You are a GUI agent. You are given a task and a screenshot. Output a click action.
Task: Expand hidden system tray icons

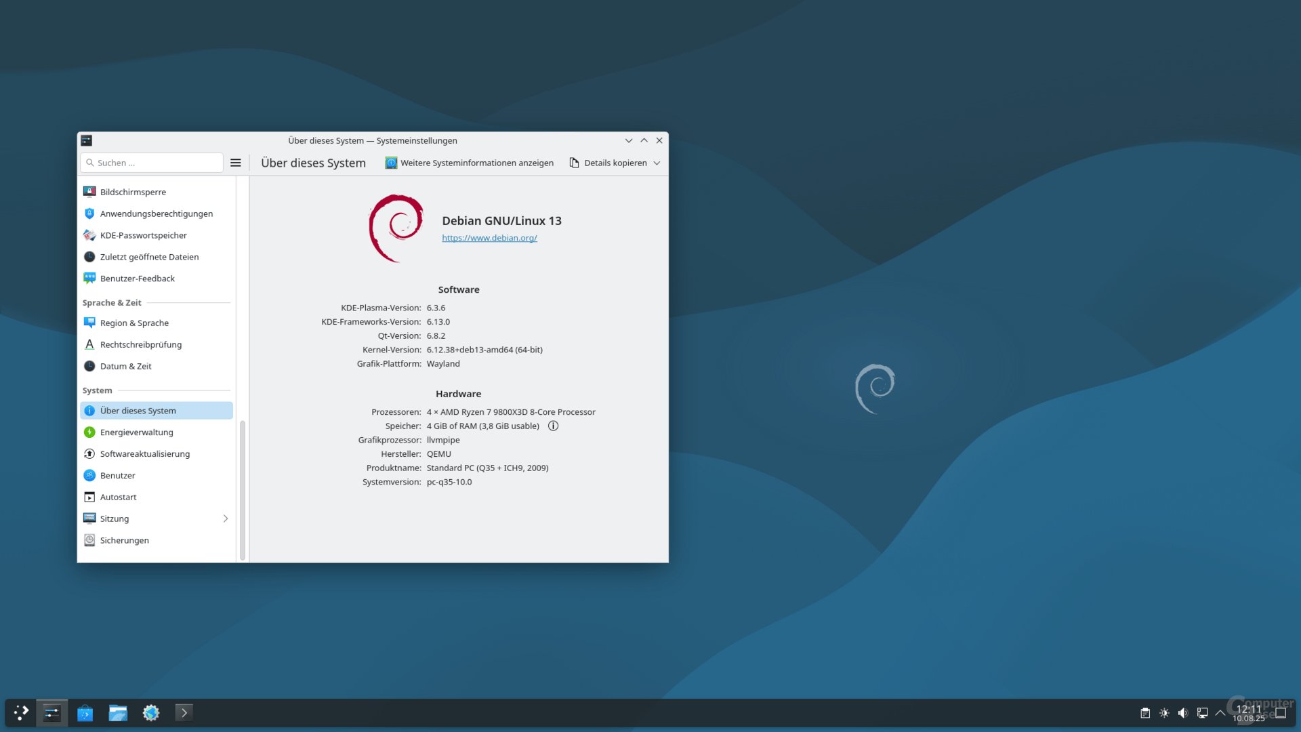tap(1220, 712)
